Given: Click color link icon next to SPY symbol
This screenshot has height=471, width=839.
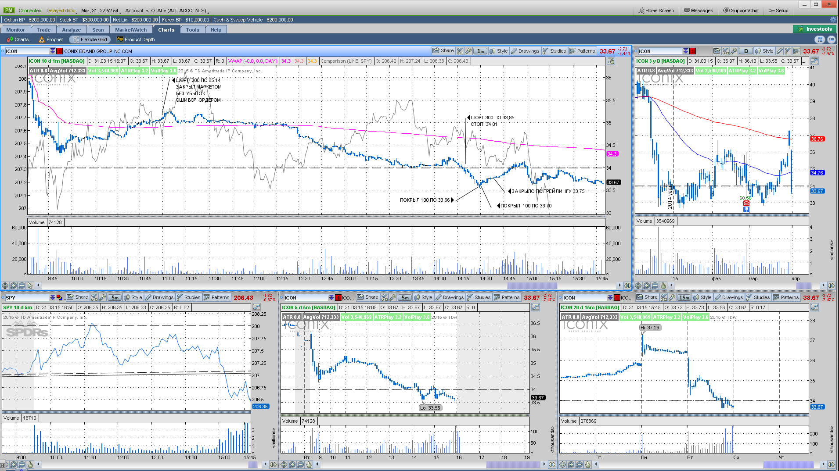Looking at the screenshot, I should (x=60, y=297).
